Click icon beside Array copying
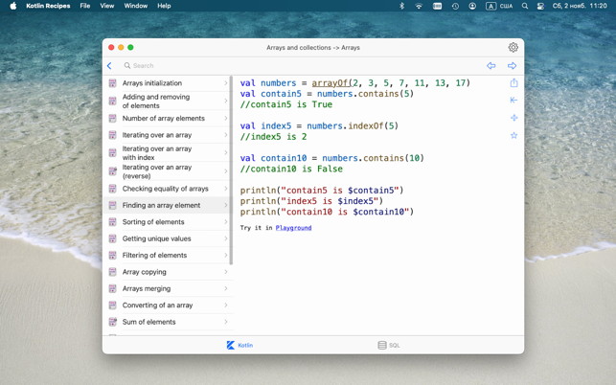 click(x=112, y=272)
